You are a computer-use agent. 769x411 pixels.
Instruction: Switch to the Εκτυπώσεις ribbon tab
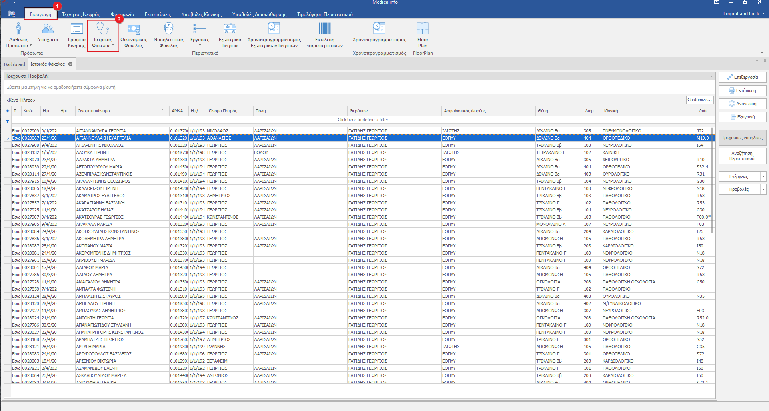158,14
